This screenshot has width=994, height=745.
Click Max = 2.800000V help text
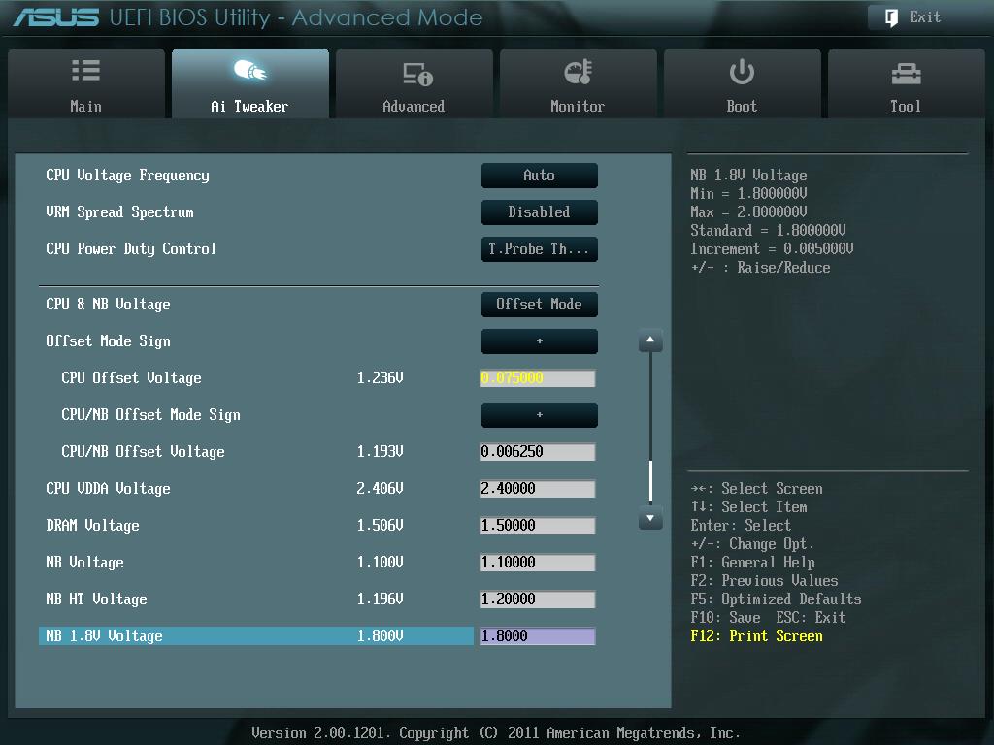point(748,212)
